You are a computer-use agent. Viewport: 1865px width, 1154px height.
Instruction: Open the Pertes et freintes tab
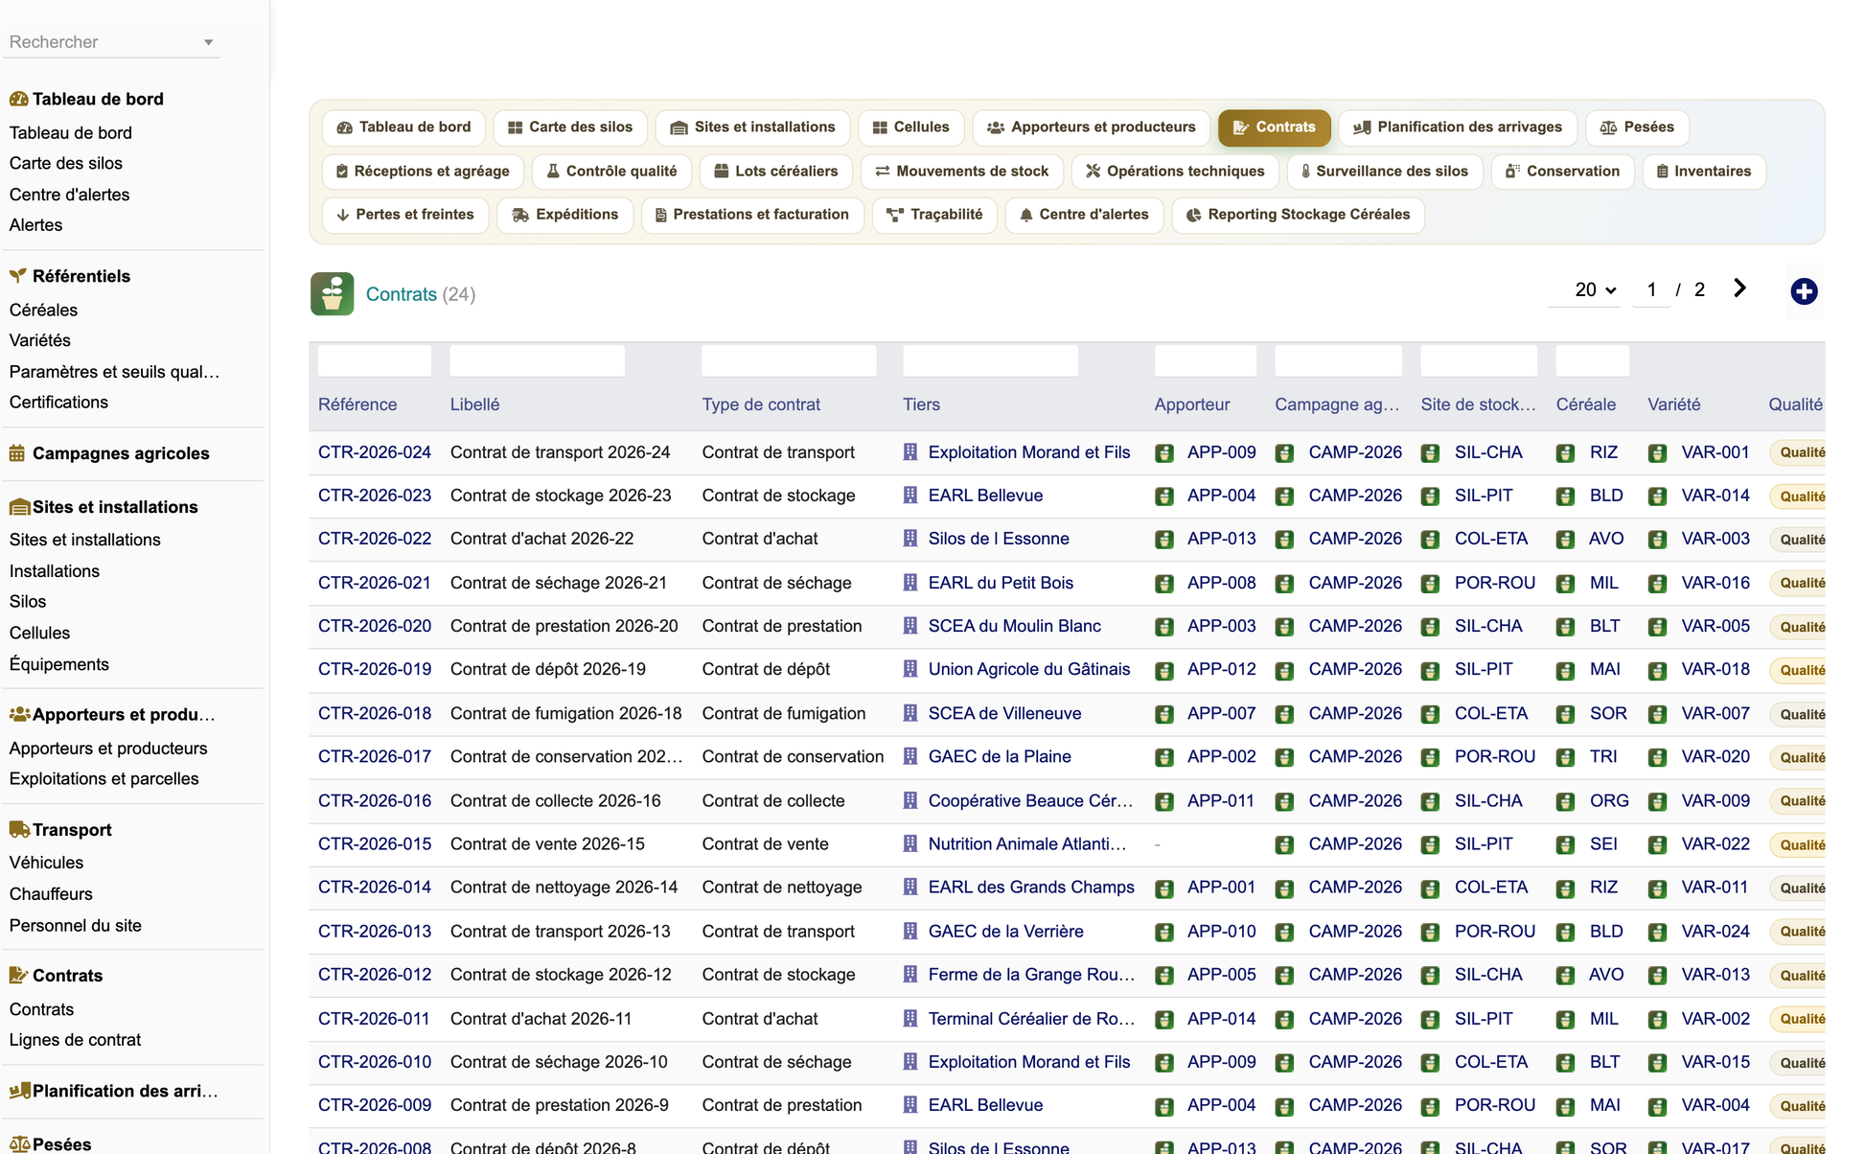click(405, 215)
